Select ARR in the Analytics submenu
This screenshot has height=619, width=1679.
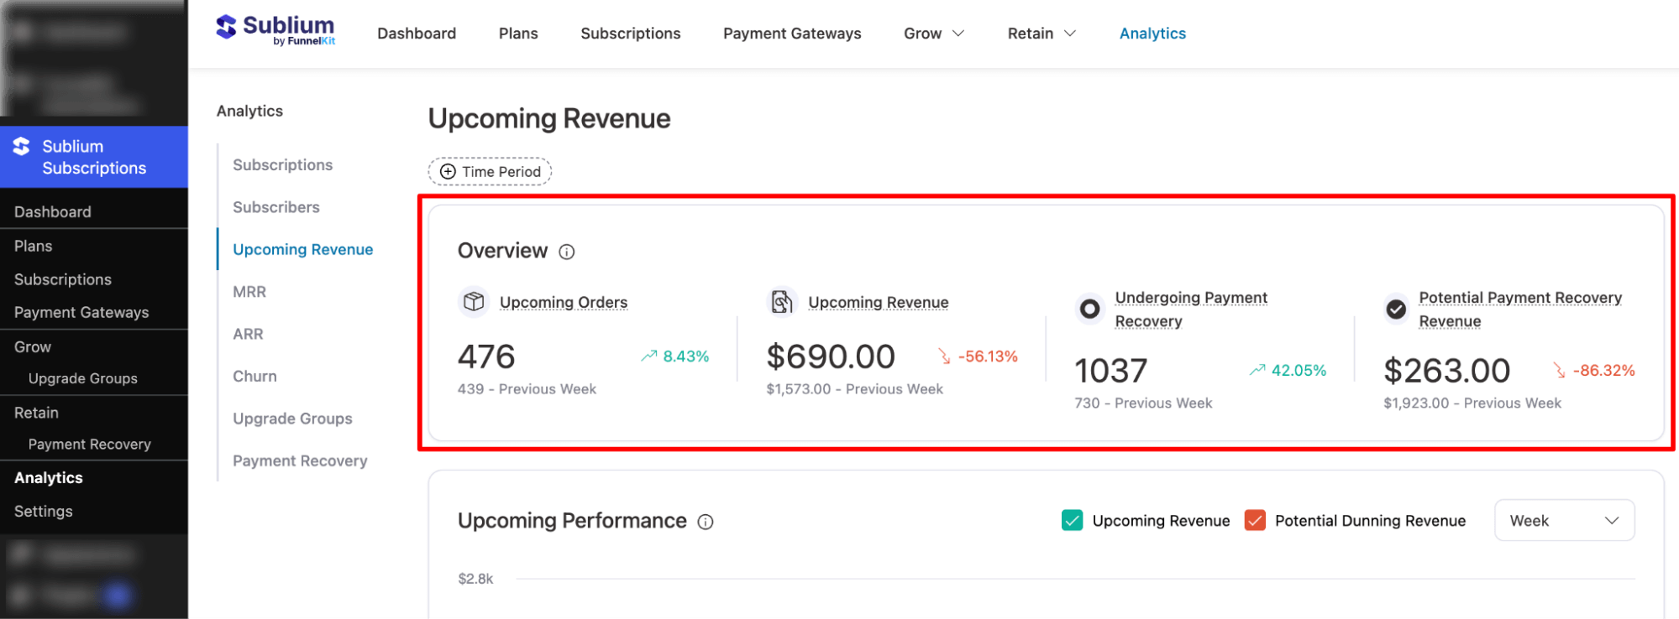tap(248, 334)
